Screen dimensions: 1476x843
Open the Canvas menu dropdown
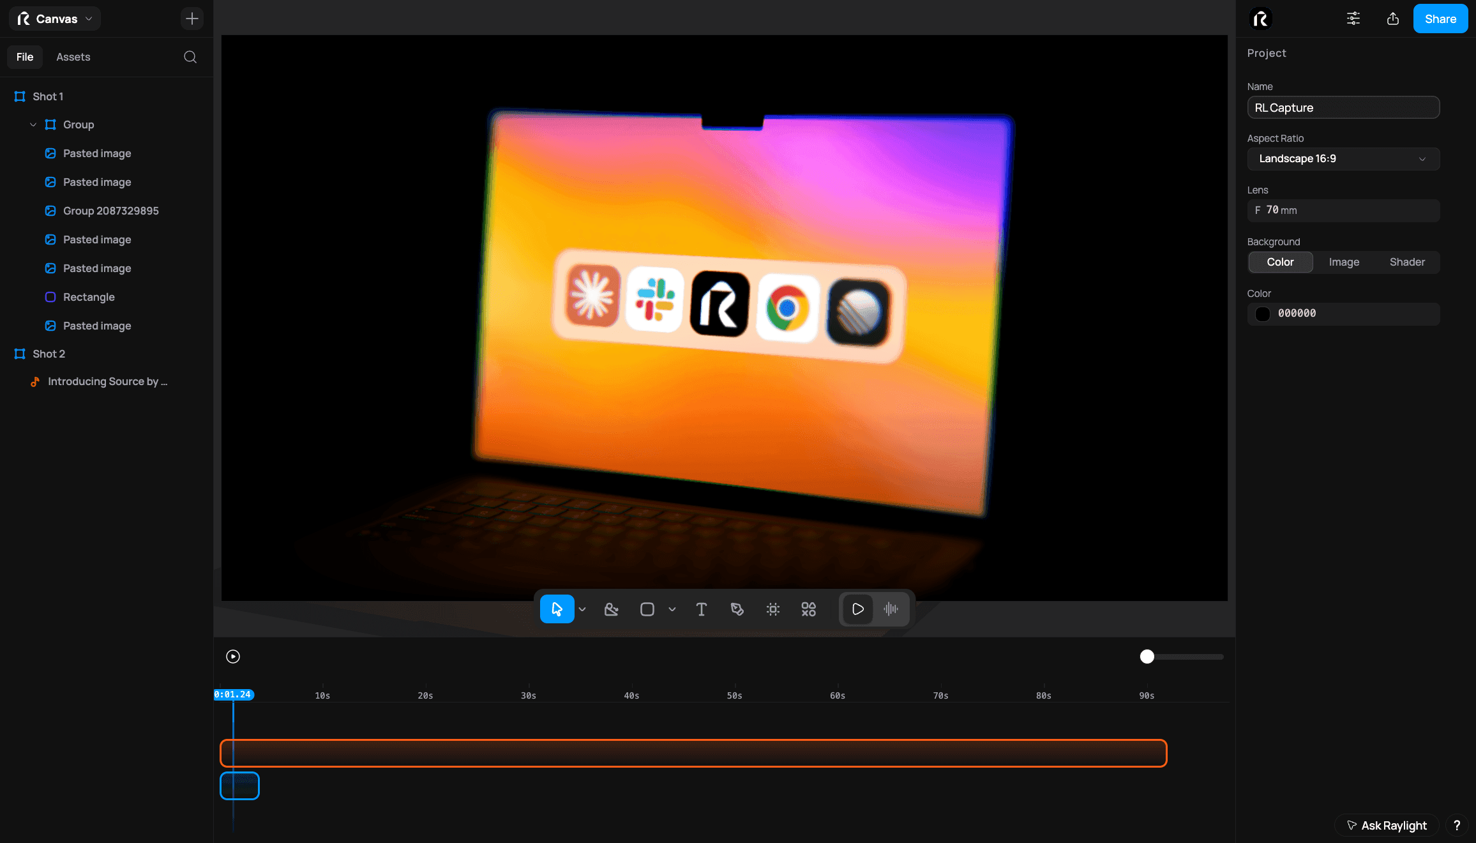click(55, 19)
